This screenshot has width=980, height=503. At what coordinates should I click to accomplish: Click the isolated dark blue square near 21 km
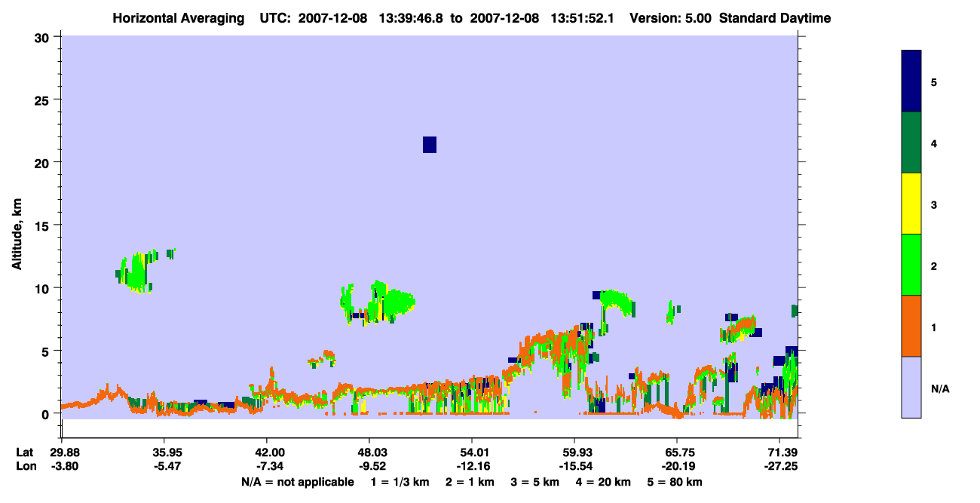point(430,145)
